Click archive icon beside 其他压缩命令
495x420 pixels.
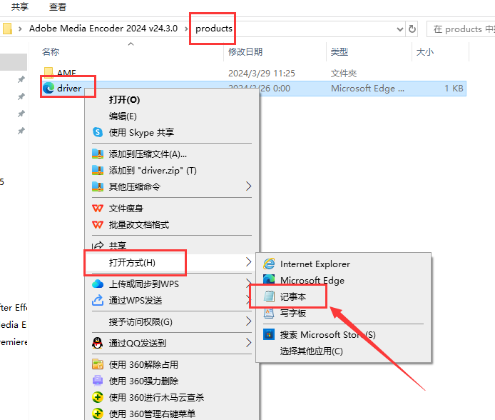point(98,186)
